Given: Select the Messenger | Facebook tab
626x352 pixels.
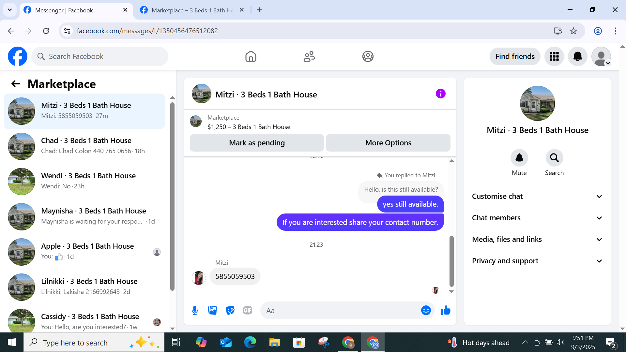Looking at the screenshot, I should [76, 10].
